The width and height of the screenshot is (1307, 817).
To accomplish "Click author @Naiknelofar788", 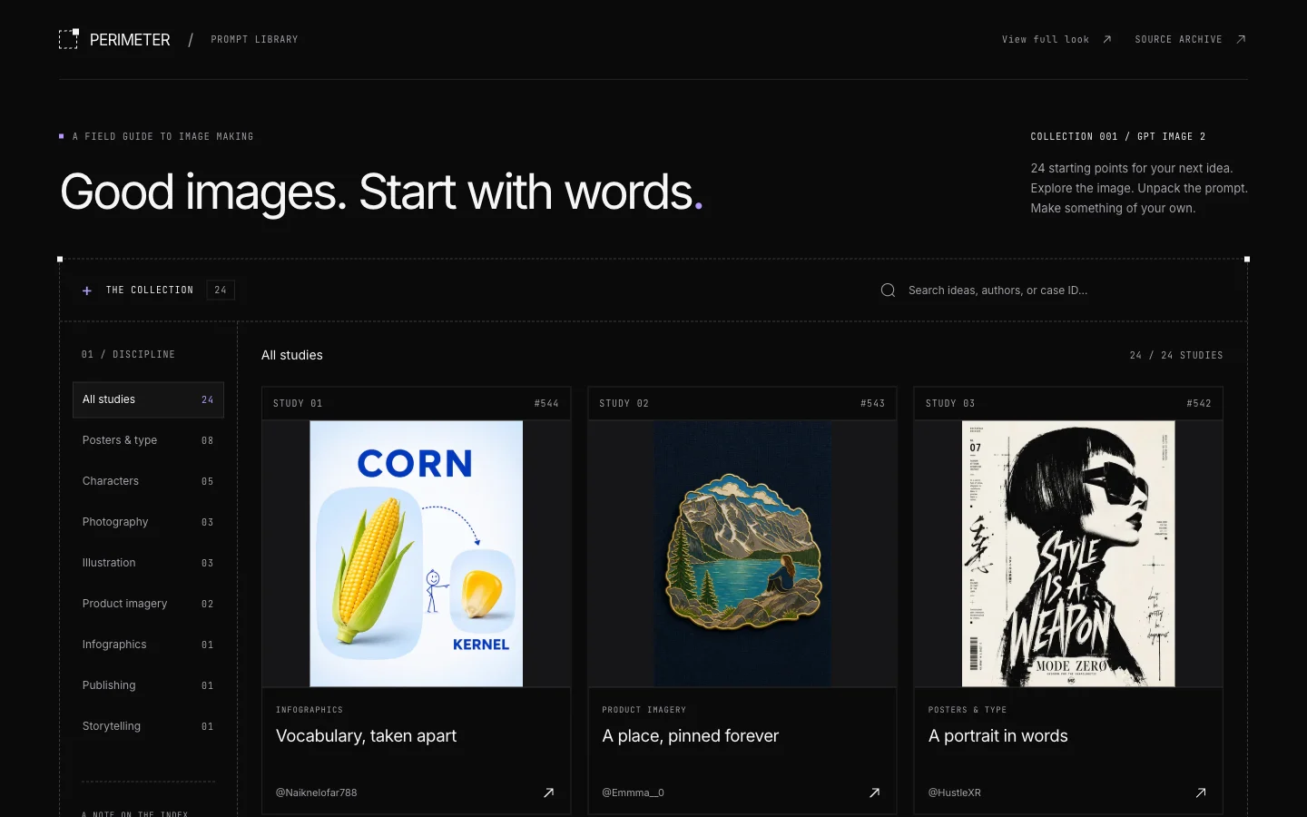I will [x=316, y=792].
